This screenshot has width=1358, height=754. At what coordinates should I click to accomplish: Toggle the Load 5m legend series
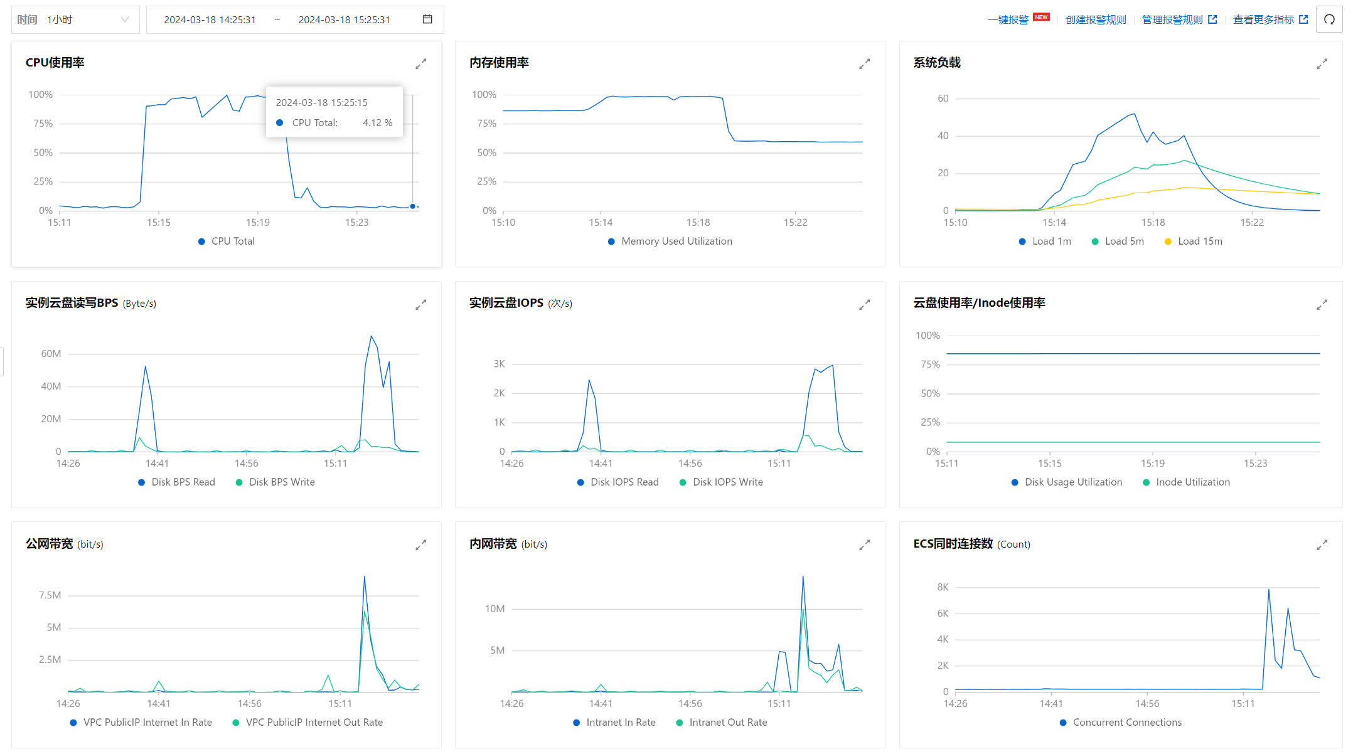(1118, 241)
